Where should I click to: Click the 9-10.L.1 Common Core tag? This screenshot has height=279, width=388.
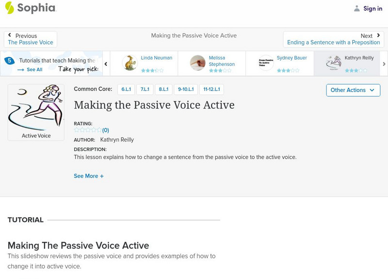pos(186,90)
